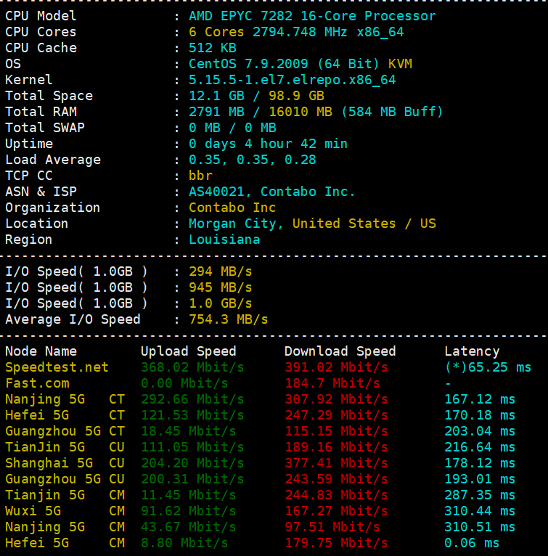Click Speedtest.net download speed 391.02 Mbit/s
Viewport: 548px width, 556px height.
click(336, 367)
